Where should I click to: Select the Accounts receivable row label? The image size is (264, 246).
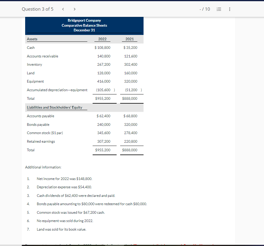tap(43, 56)
